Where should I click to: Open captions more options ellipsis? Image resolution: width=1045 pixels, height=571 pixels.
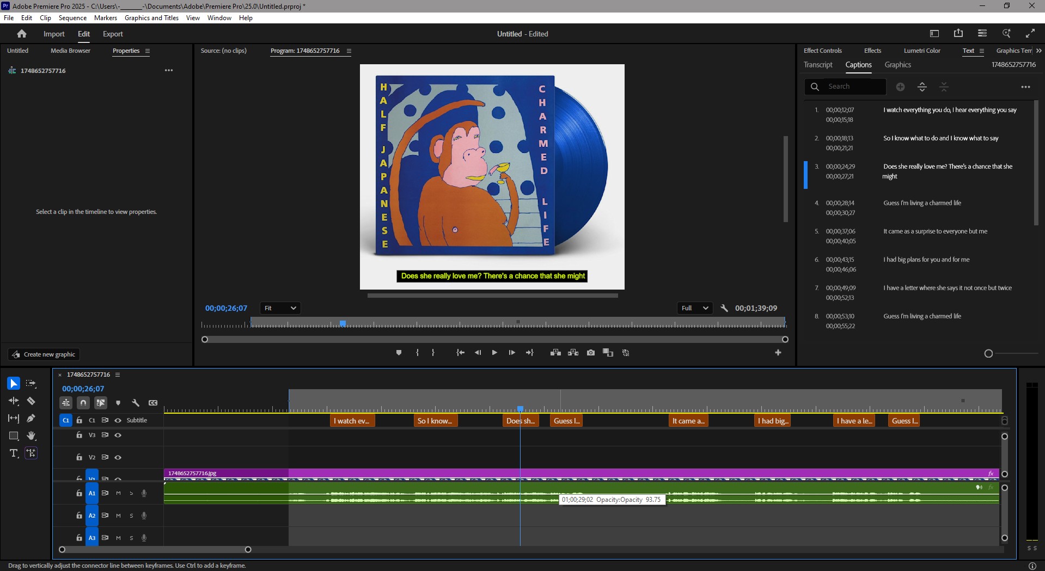(x=1025, y=87)
